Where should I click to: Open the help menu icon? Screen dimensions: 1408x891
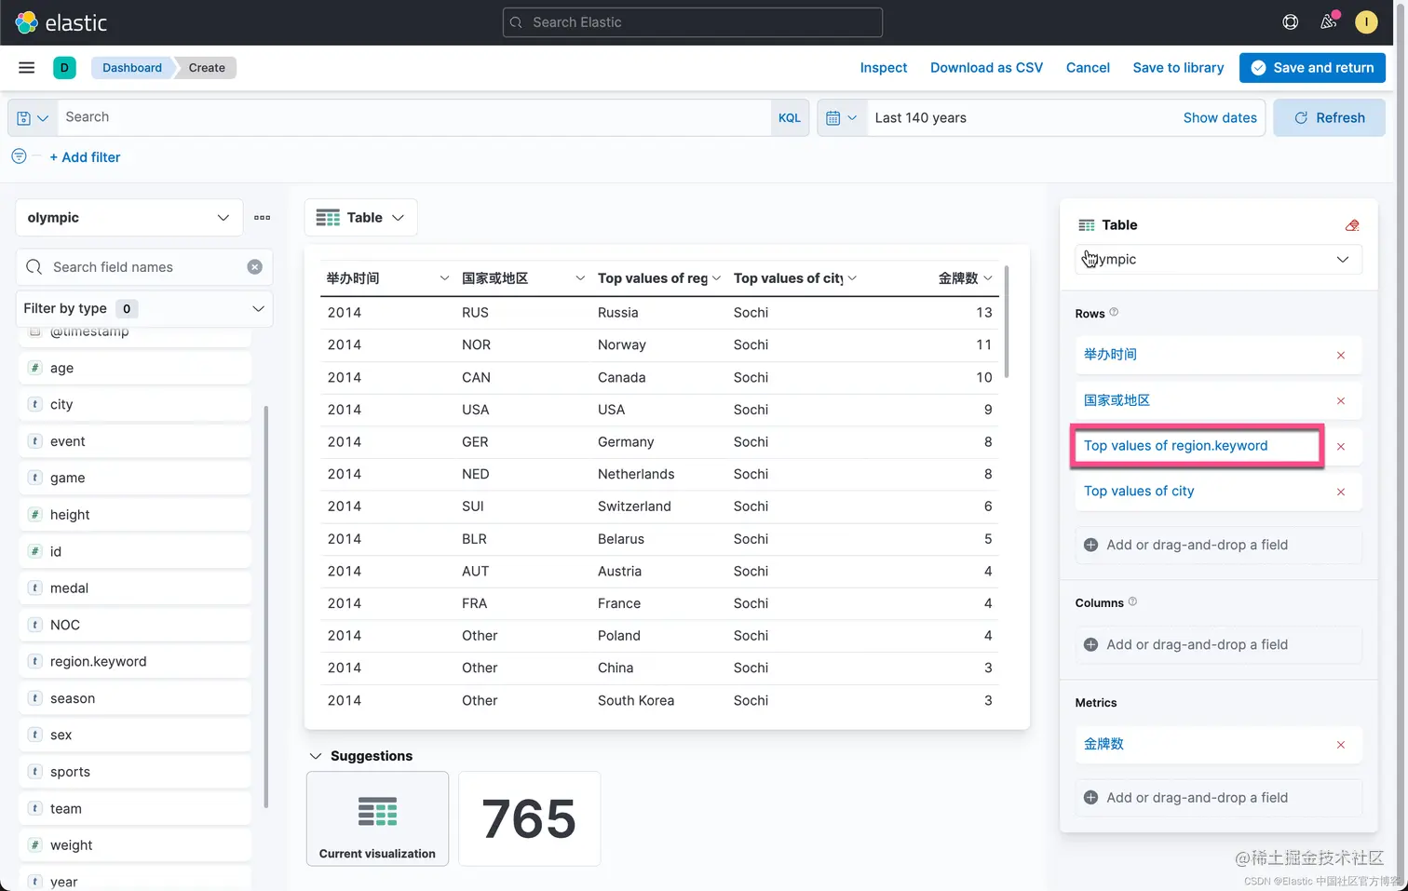tap(1291, 22)
